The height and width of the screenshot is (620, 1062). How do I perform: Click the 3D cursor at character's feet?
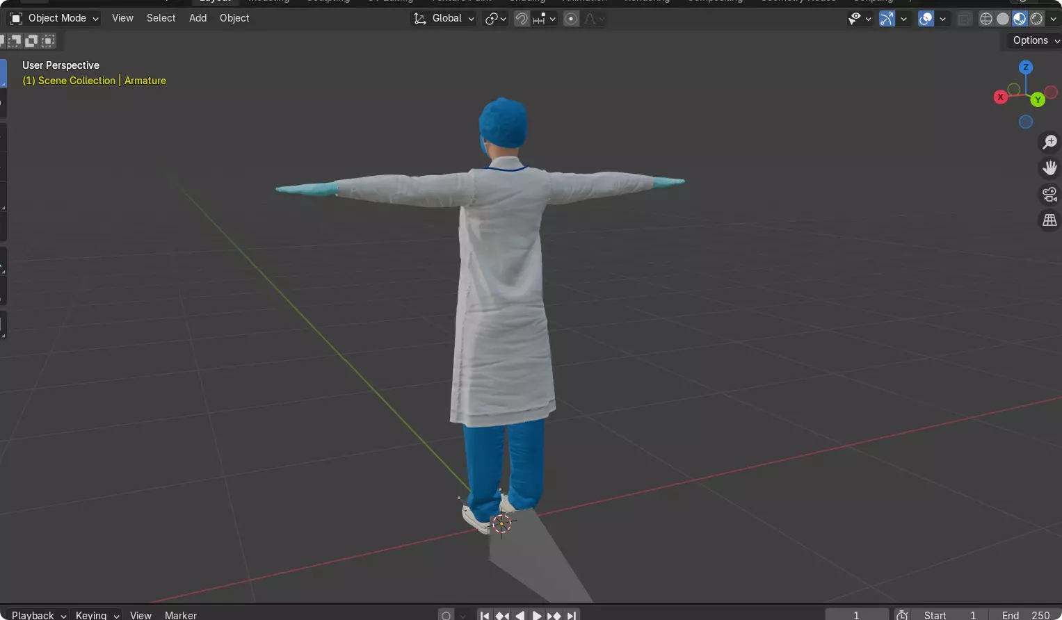(501, 523)
